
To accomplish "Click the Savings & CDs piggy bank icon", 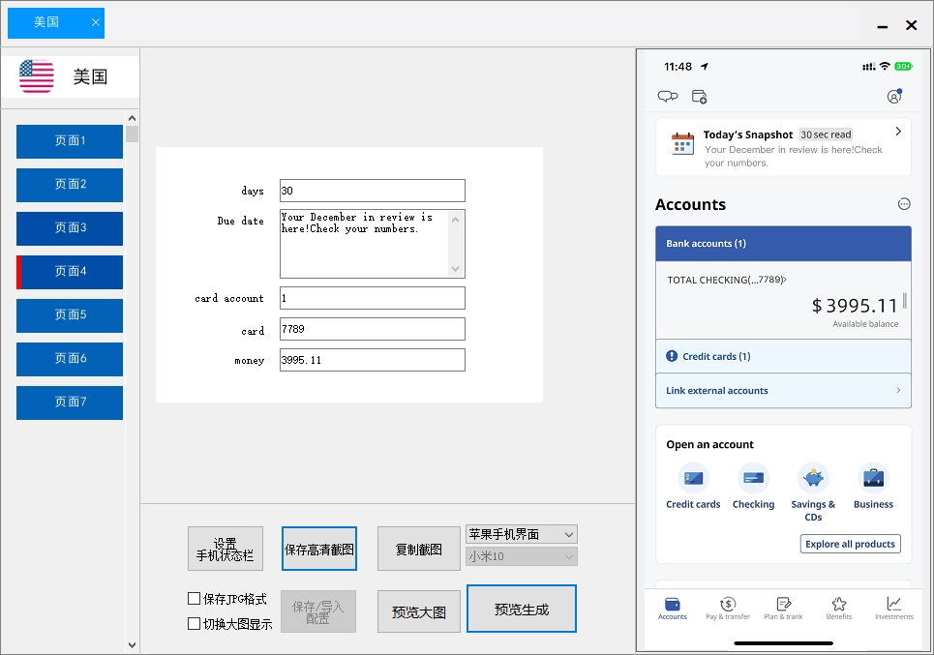I will (x=813, y=478).
